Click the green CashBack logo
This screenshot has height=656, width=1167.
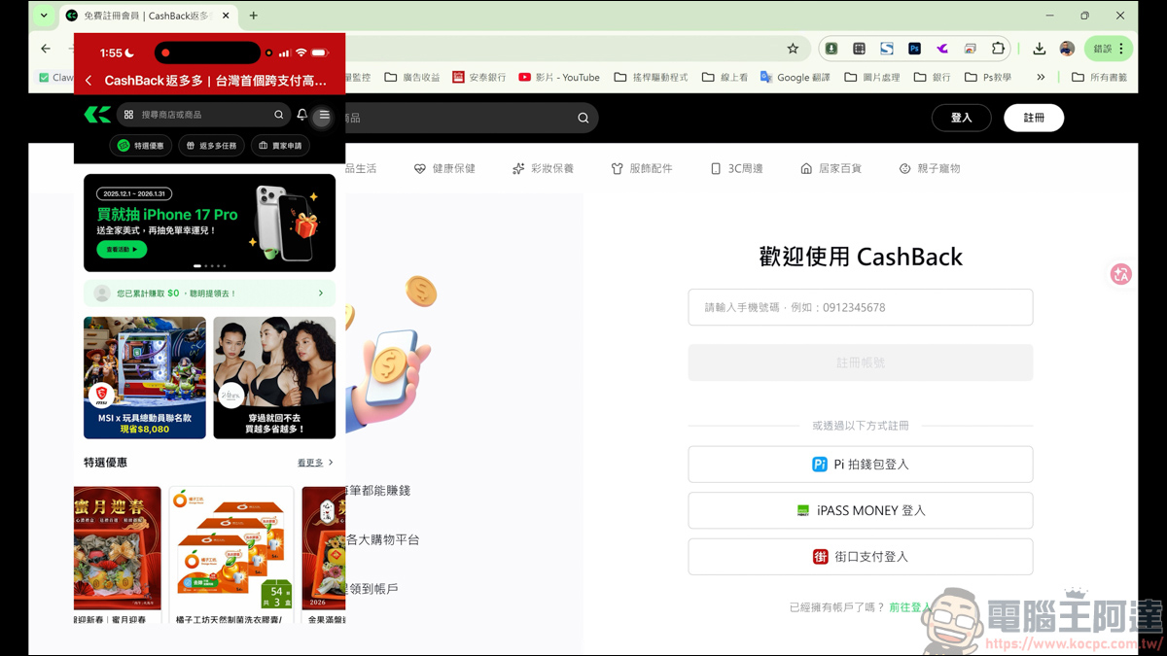pyautogui.click(x=97, y=114)
